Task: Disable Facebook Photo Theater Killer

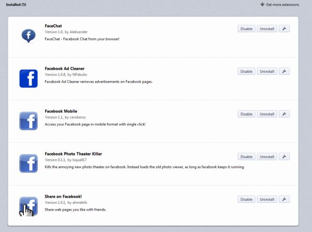Action: (x=246, y=157)
